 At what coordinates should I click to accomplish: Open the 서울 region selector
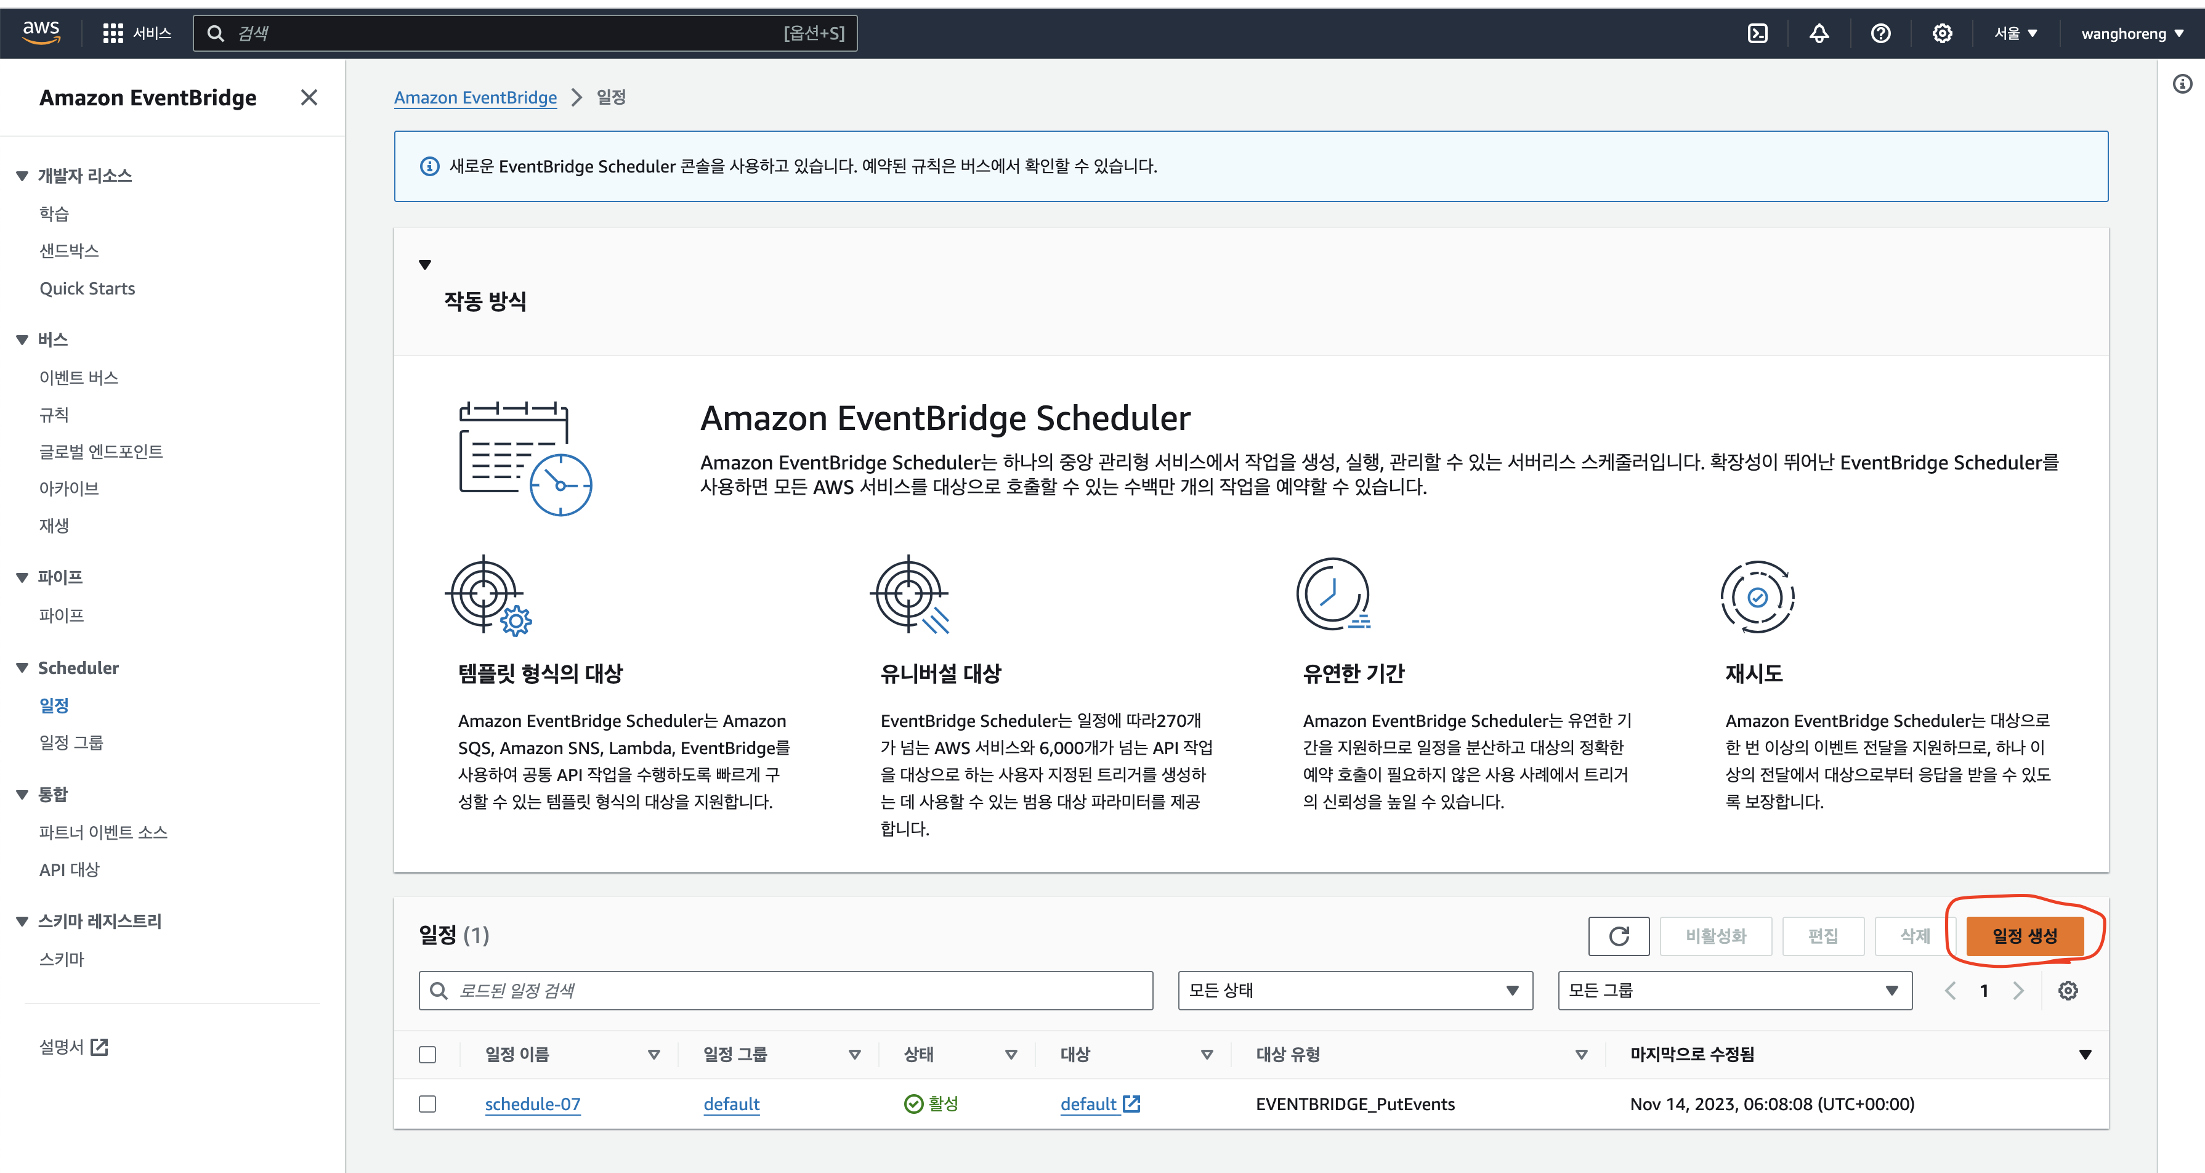(2016, 33)
